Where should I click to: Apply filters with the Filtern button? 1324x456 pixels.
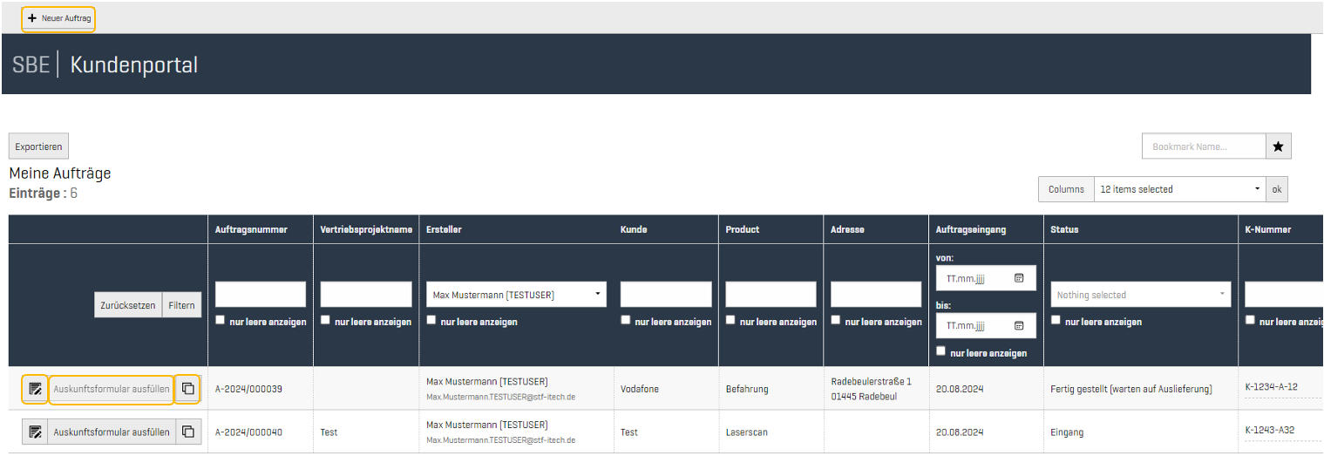182,305
